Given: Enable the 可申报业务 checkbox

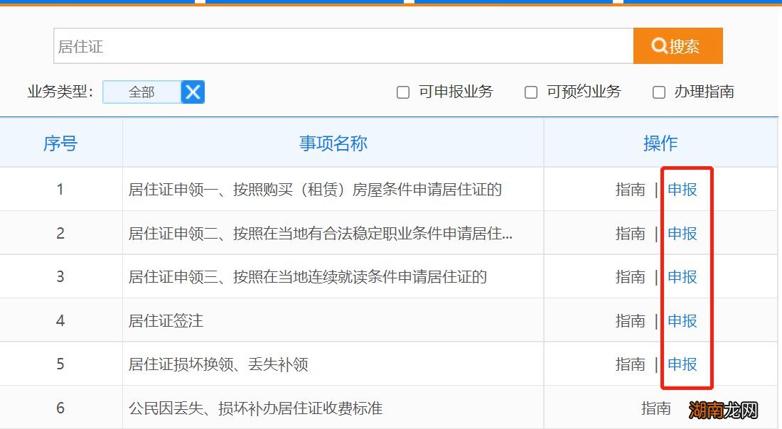Looking at the screenshot, I should (403, 92).
